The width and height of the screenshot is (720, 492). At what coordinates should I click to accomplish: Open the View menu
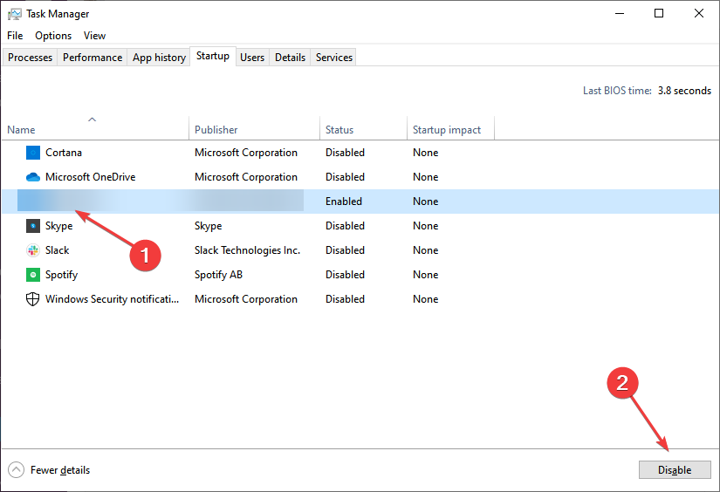(x=94, y=36)
